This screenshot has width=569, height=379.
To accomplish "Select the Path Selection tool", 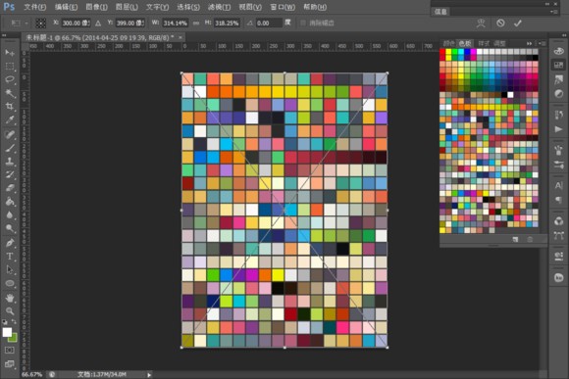I will click(10, 270).
